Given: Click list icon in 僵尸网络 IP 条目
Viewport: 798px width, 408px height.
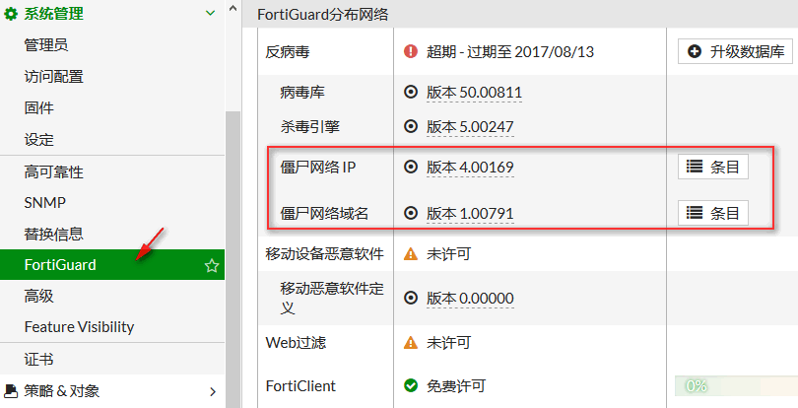Looking at the screenshot, I should point(695,167).
